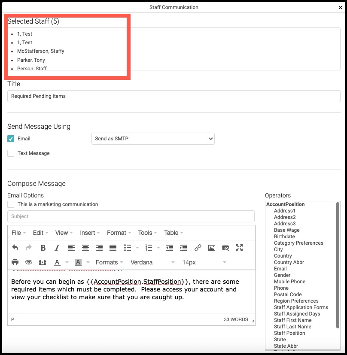Viewport: 347px width, 355px height.
Task: Justify the message text
Action: point(113,248)
